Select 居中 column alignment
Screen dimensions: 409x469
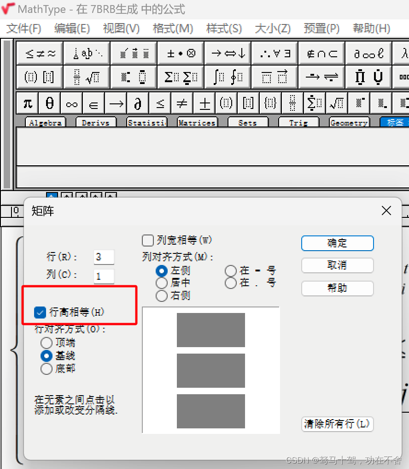162,283
